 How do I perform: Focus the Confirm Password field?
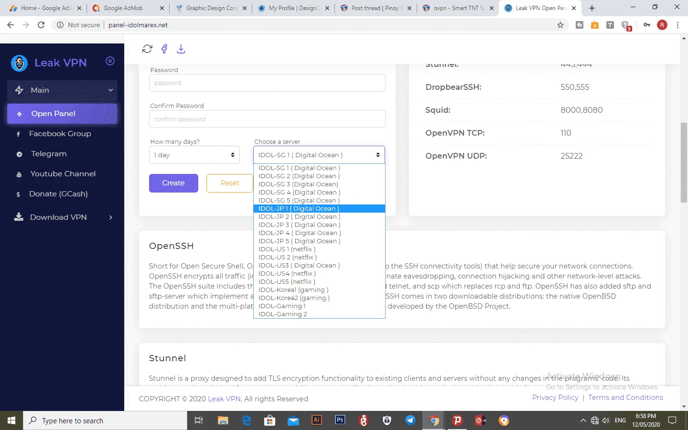(267, 119)
